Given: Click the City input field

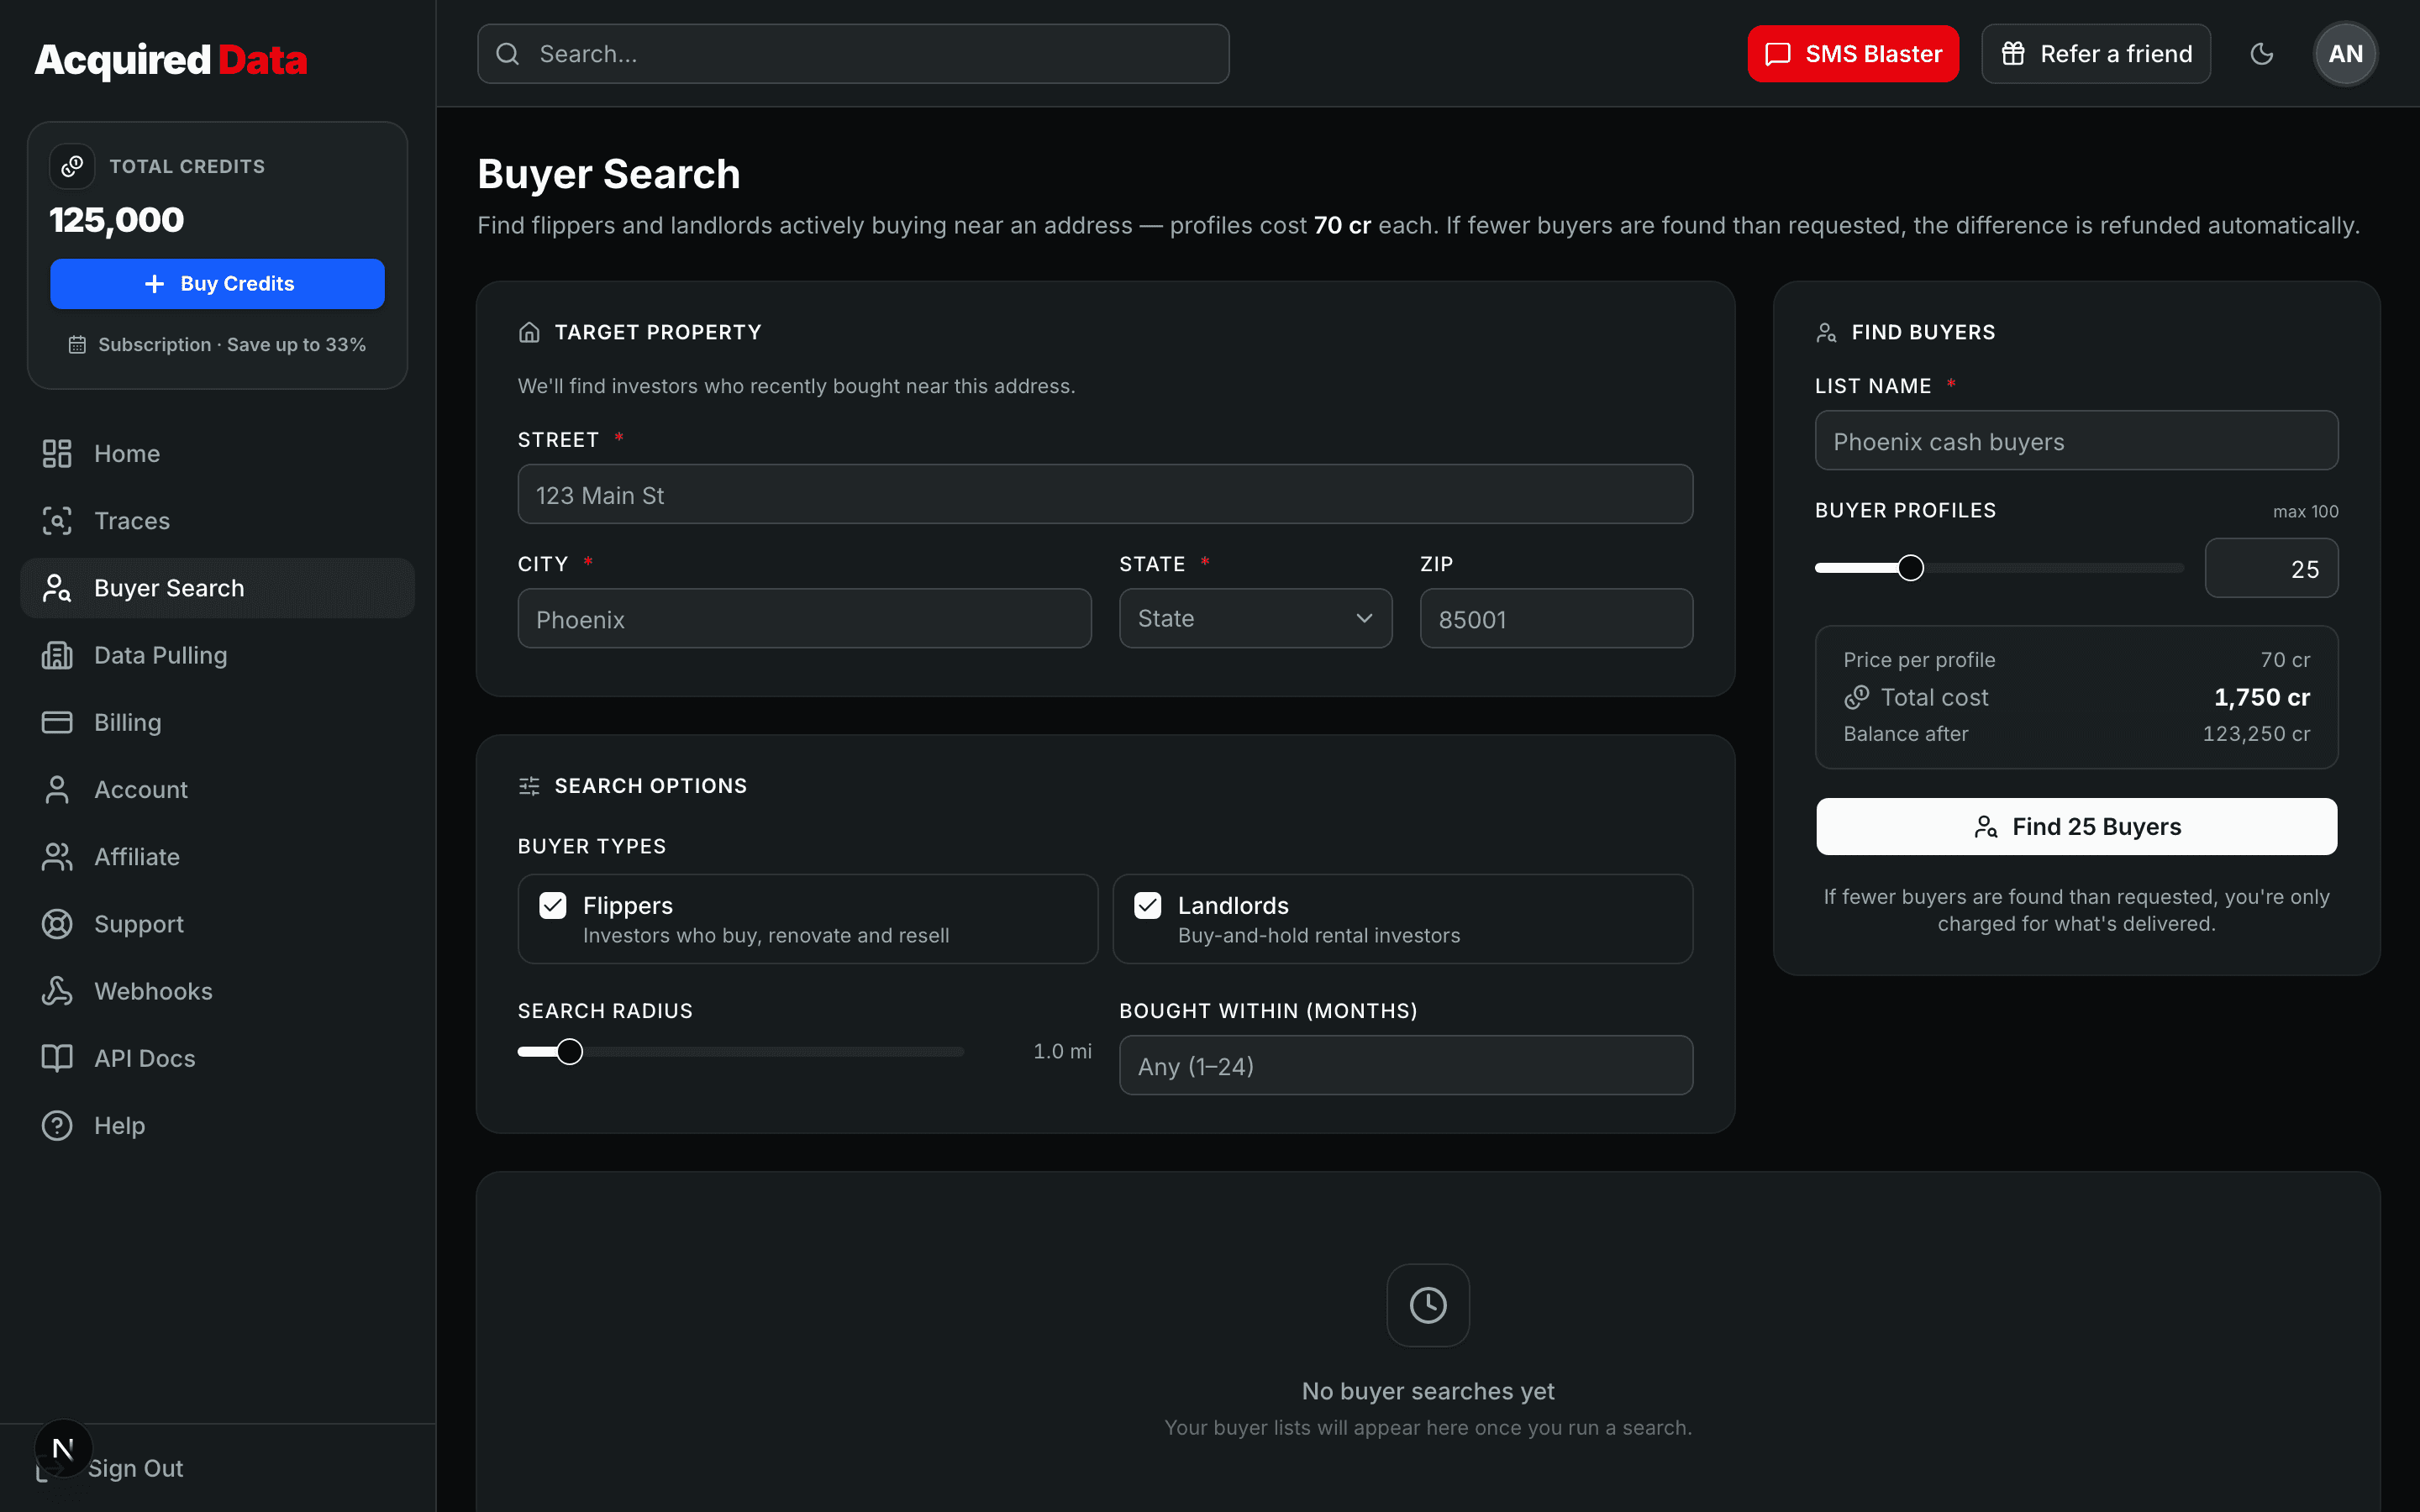Looking at the screenshot, I should pyautogui.click(x=804, y=618).
